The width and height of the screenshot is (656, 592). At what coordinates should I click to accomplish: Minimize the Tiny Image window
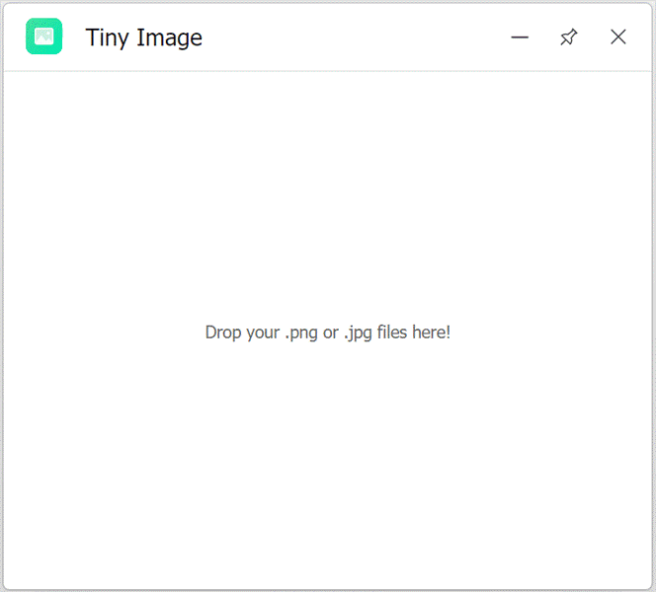[x=520, y=37]
